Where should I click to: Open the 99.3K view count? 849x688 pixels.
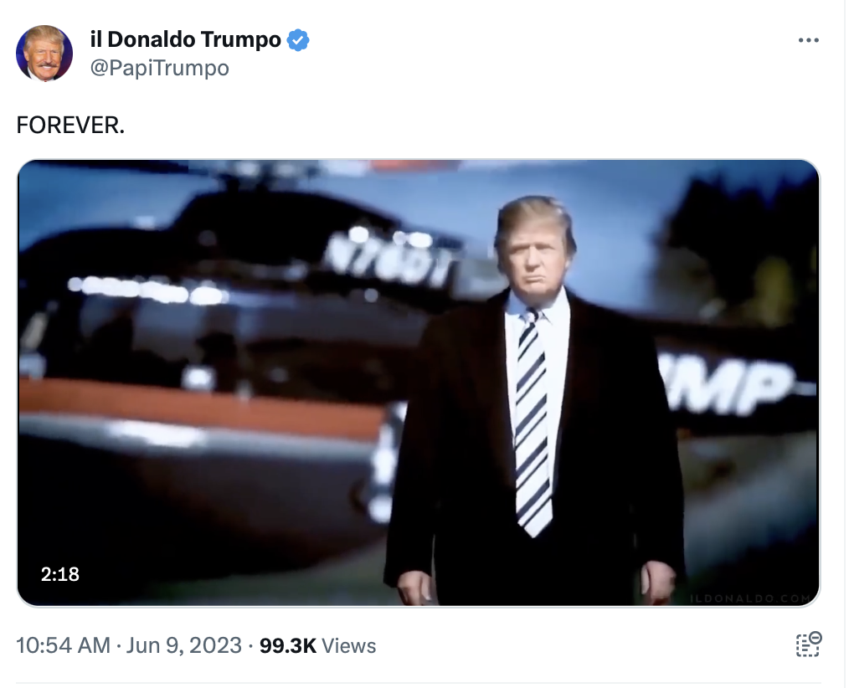point(287,645)
